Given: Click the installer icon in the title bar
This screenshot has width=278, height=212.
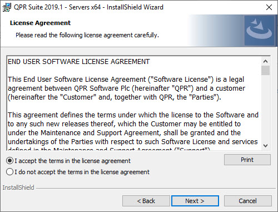Looking at the screenshot, I should coord(7,7).
